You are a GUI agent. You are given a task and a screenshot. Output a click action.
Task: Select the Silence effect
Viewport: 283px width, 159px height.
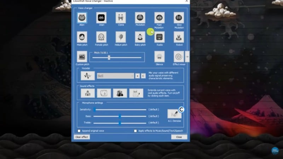tap(160, 57)
